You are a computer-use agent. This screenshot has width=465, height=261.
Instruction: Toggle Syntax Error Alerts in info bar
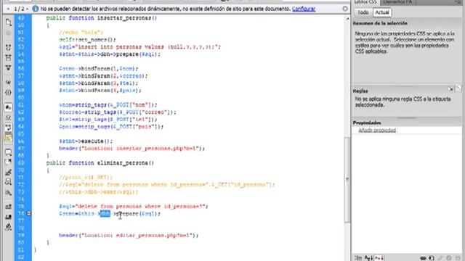(8, 138)
